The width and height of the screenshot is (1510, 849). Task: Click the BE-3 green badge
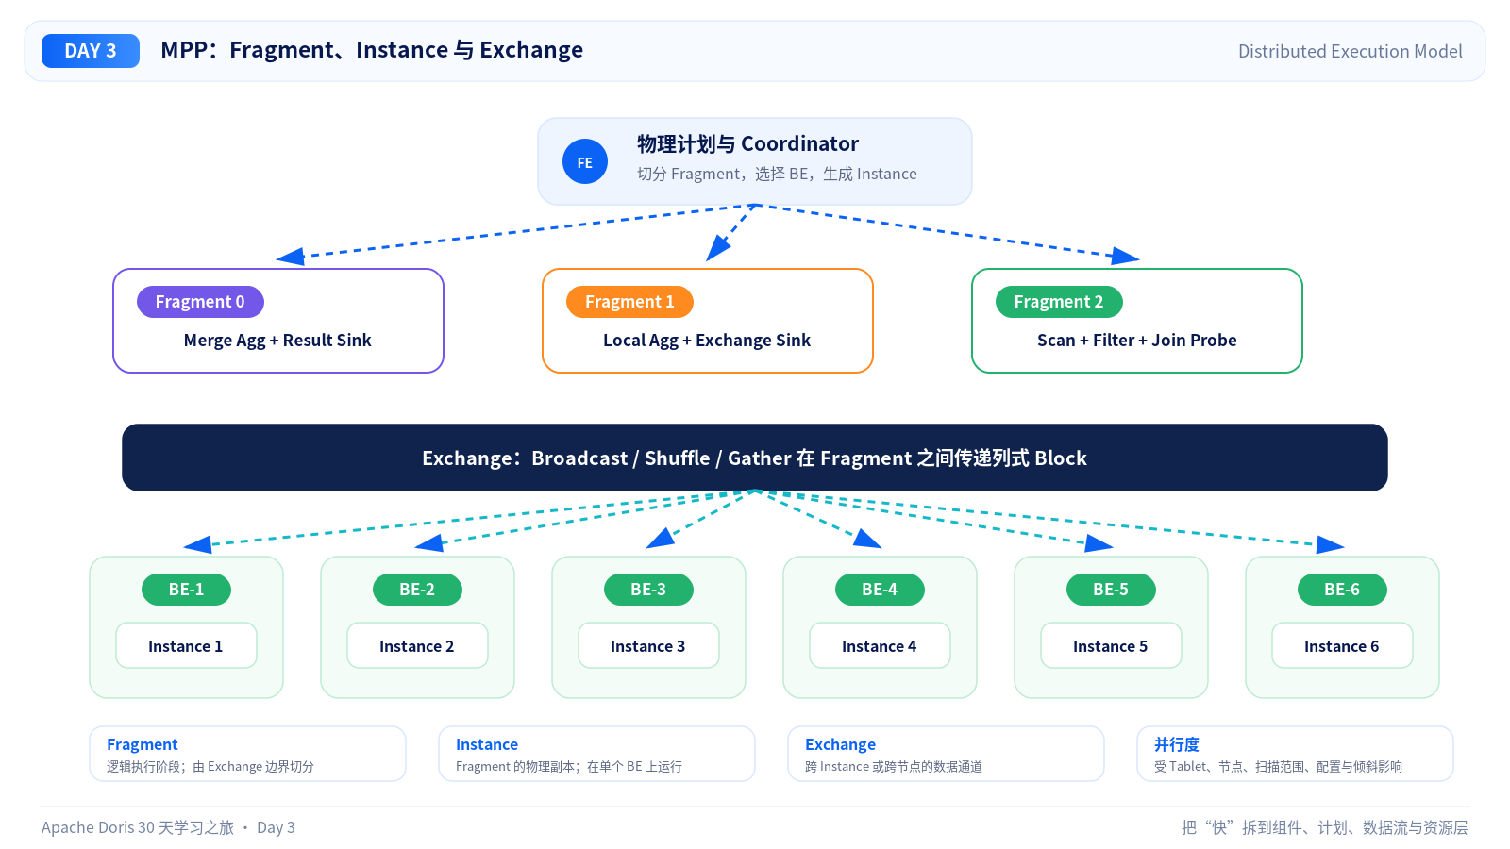click(x=648, y=590)
